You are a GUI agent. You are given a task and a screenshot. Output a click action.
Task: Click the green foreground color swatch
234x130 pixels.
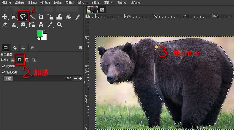40,34
